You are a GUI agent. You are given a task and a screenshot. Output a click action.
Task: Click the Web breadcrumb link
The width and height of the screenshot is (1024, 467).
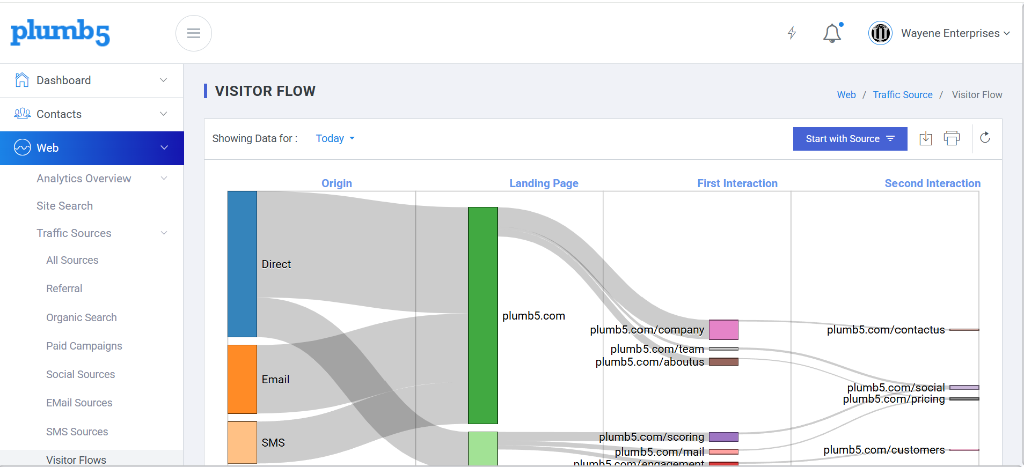[846, 95]
